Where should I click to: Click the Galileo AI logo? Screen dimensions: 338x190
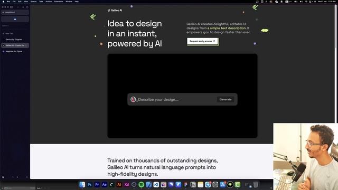(x=115, y=10)
